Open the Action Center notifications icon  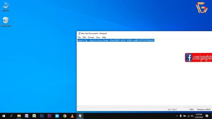coord(207,116)
